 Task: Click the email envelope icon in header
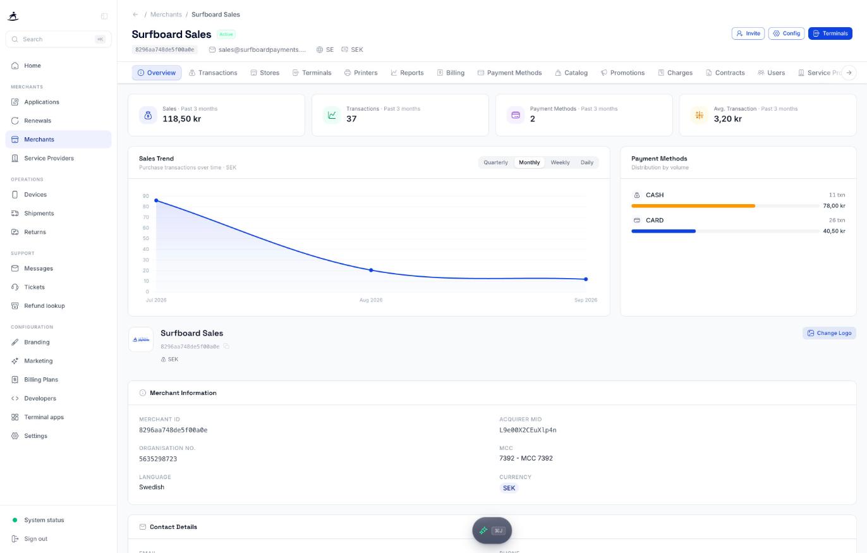coord(212,49)
